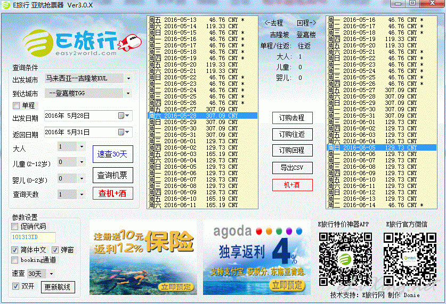Select return row 2016-06-14 46.76 CNY
The height and width of the screenshot is (304, 446).
[x=382, y=205]
